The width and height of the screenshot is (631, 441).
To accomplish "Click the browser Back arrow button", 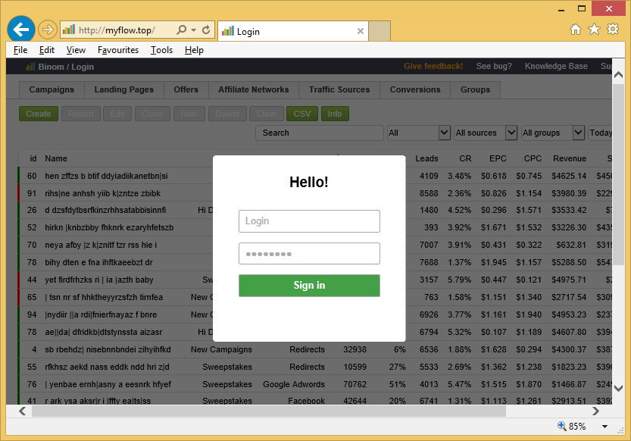I will click(x=21, y=30).
